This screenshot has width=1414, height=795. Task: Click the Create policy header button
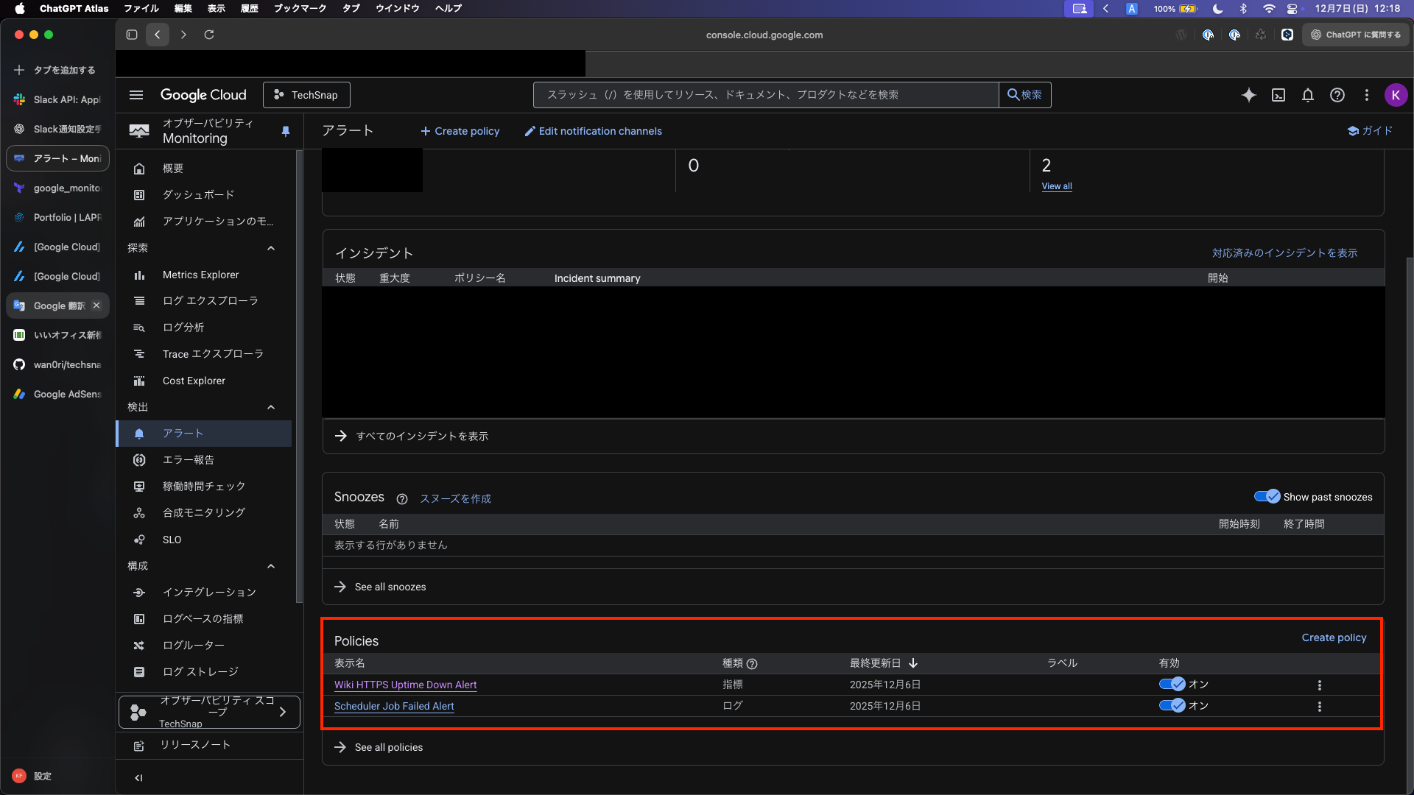click(460, 131)
